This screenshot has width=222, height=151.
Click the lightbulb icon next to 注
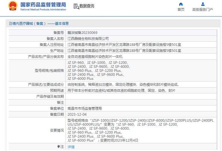tap(59, 147)
